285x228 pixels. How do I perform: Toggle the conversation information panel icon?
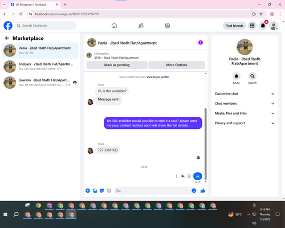(x=201, y=43)
